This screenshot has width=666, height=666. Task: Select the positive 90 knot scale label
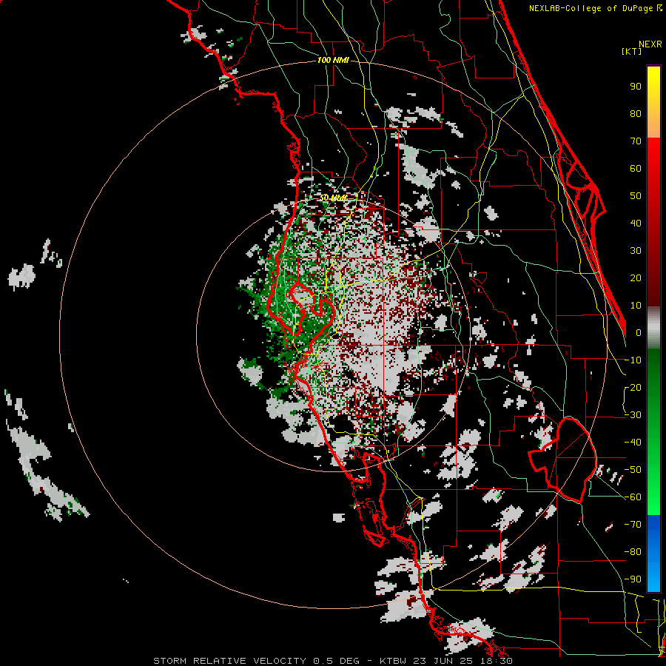coord(636,87)
